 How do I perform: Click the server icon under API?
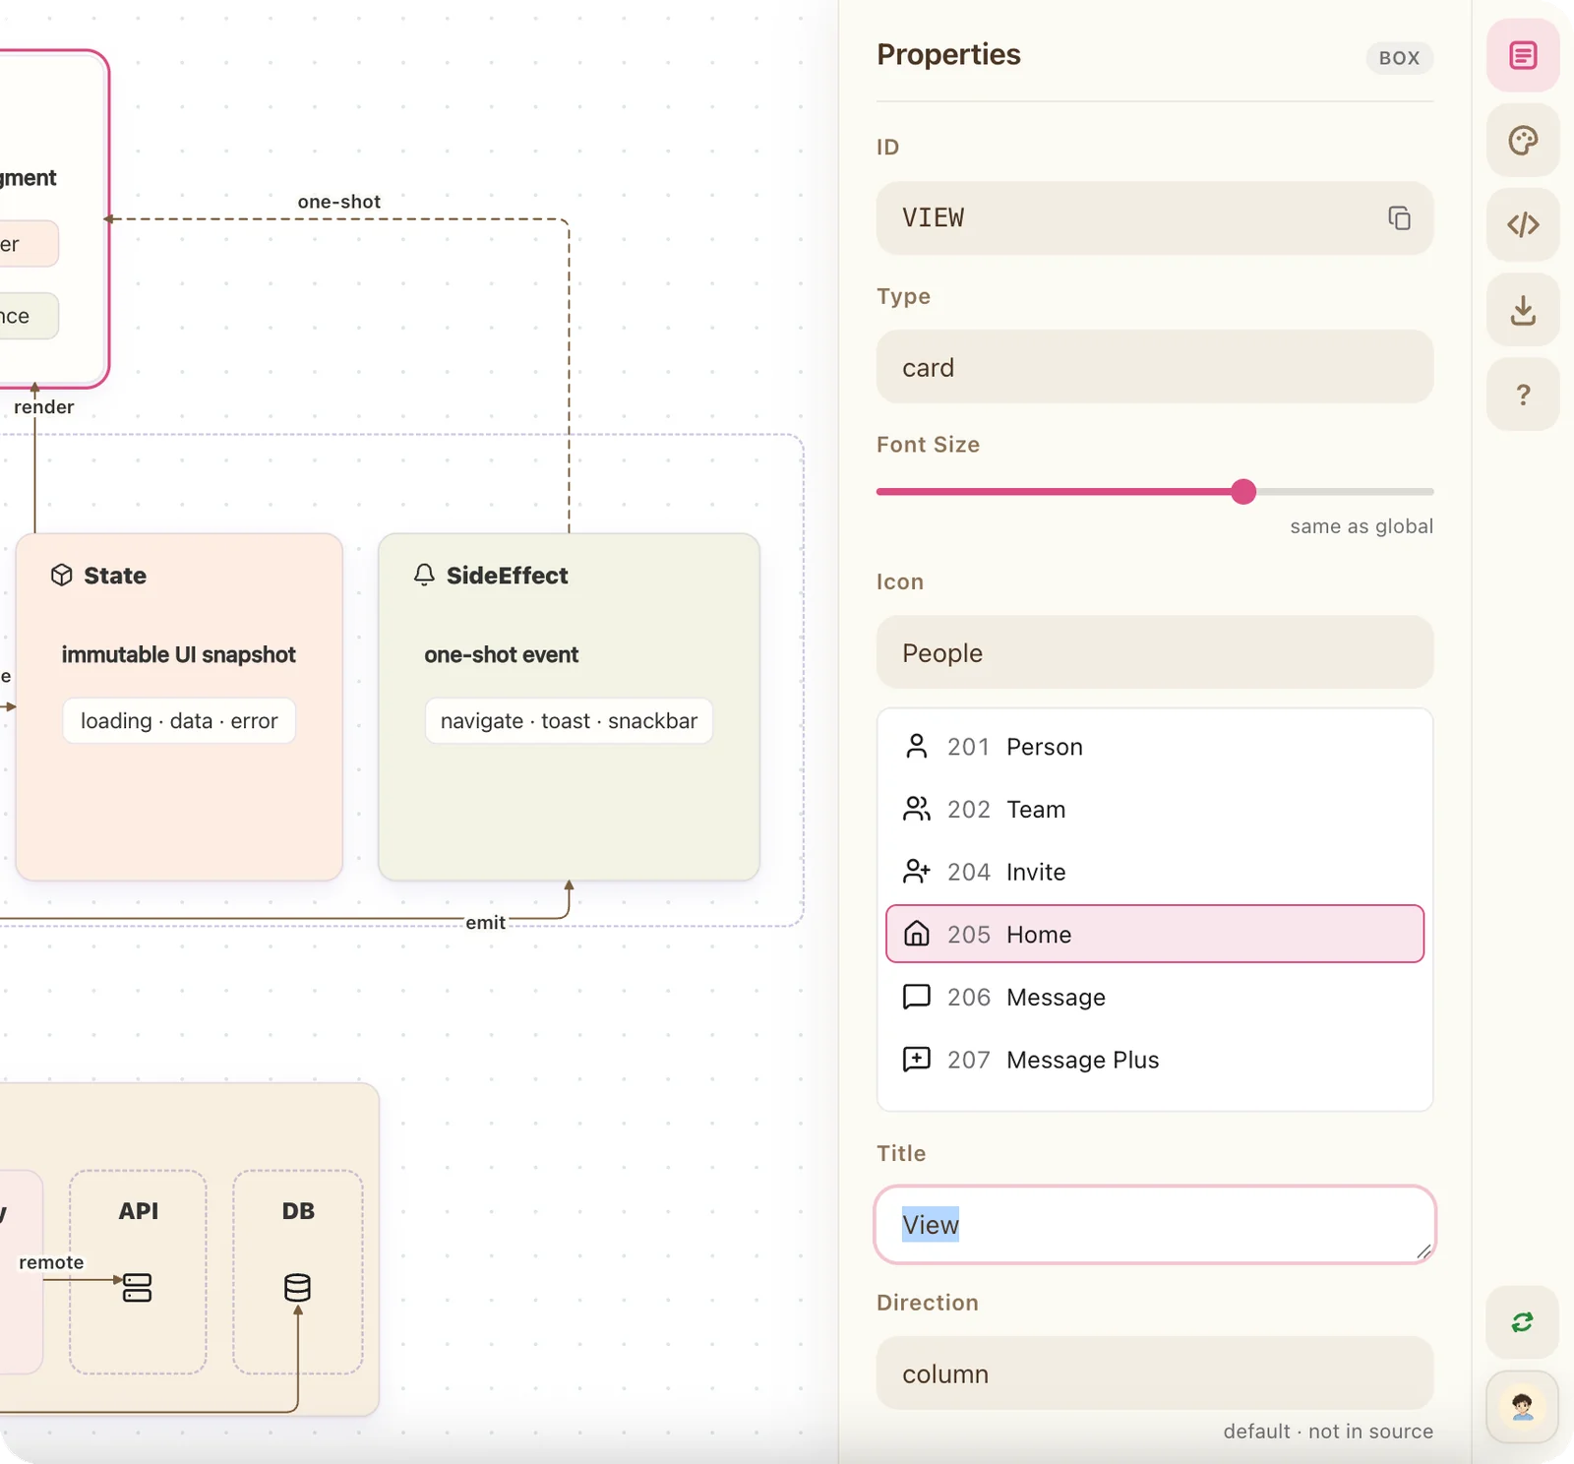[x=138, y=1288]
